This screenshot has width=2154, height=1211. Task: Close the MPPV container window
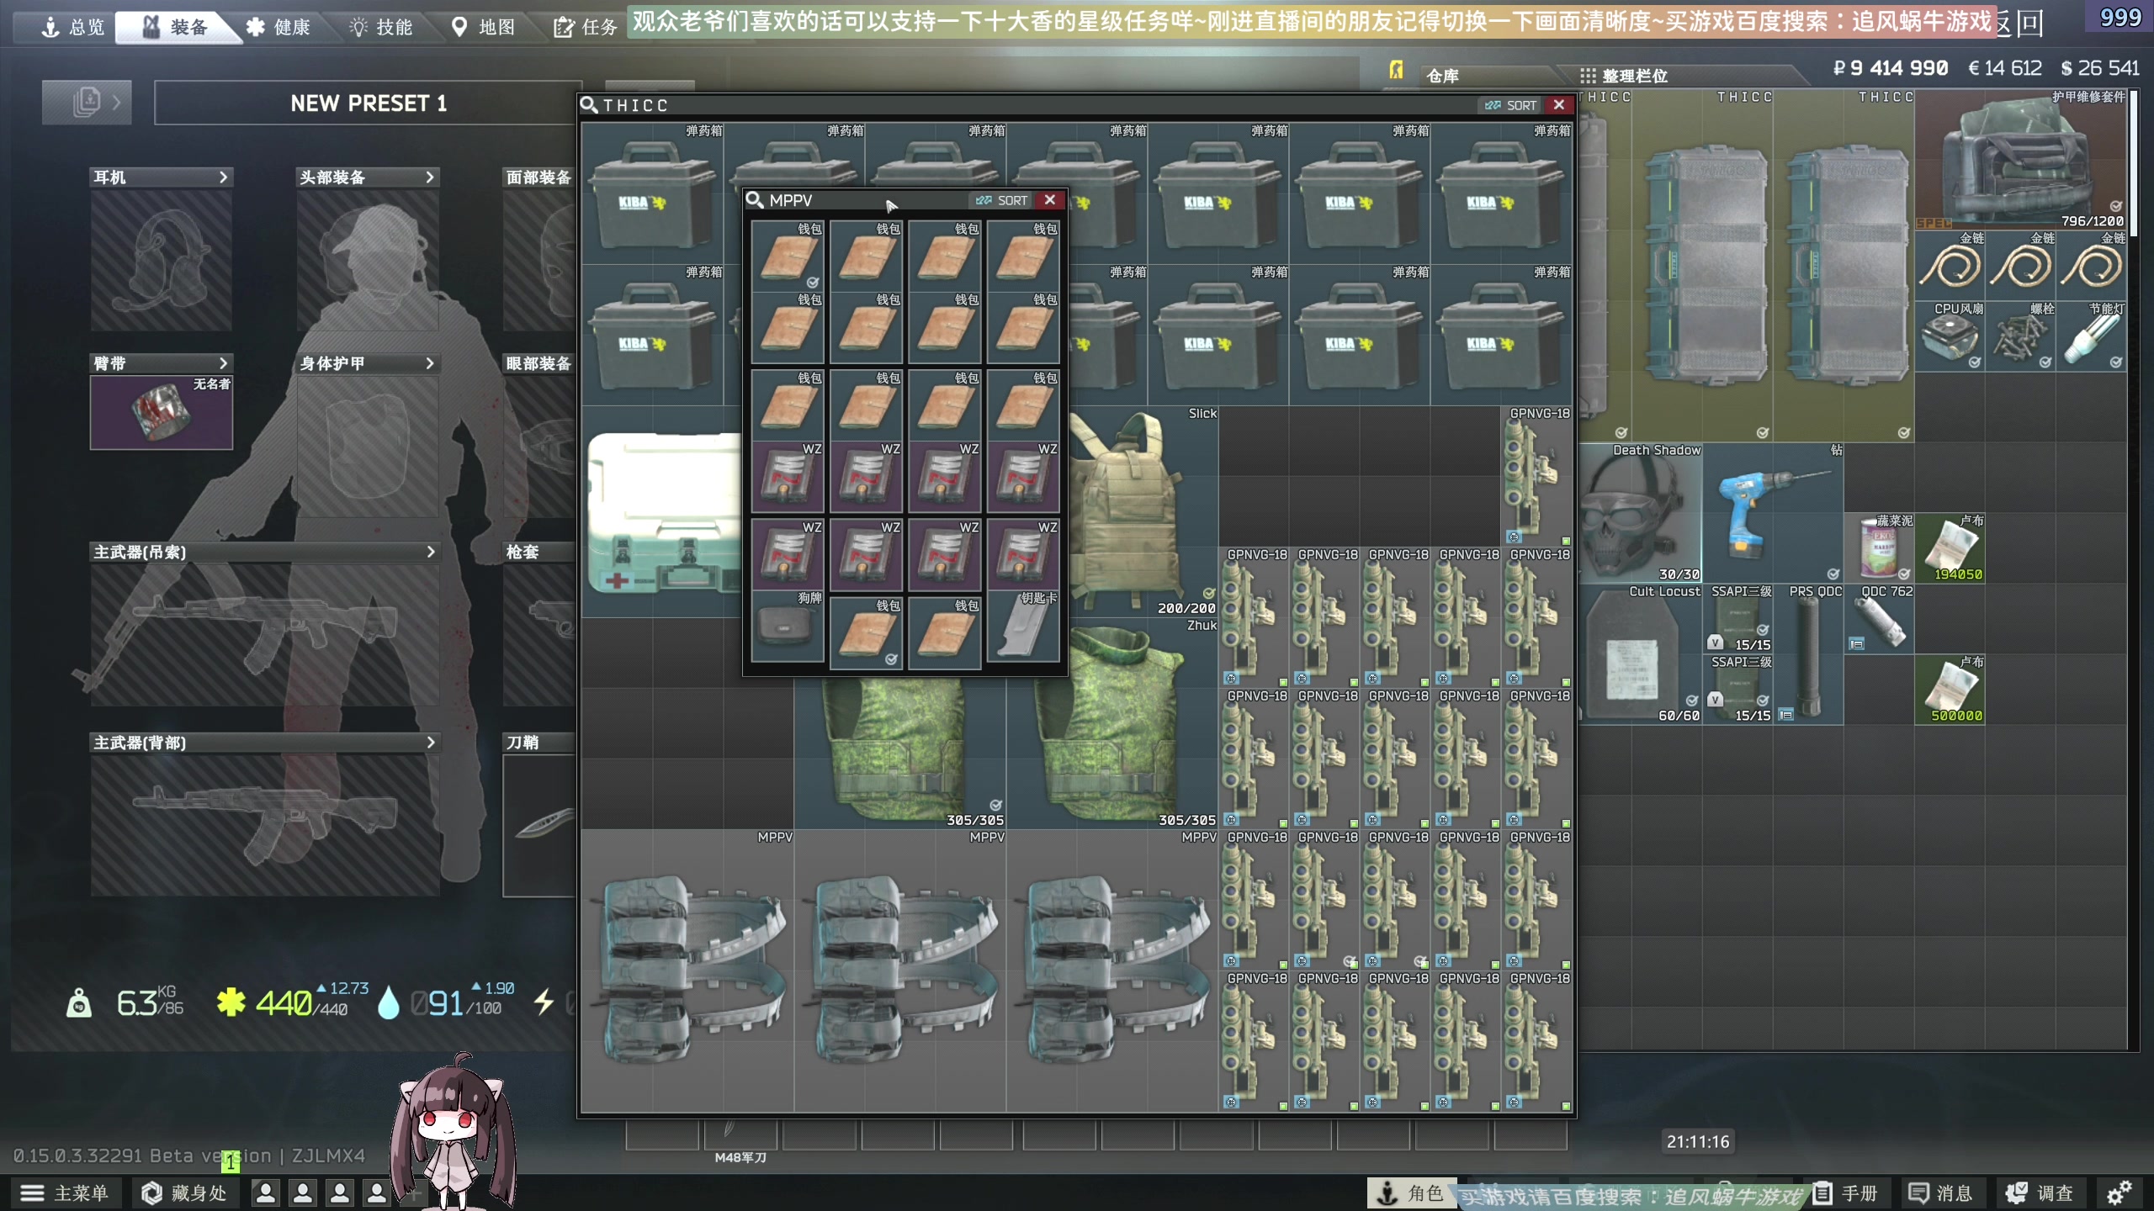point(1050,200)
